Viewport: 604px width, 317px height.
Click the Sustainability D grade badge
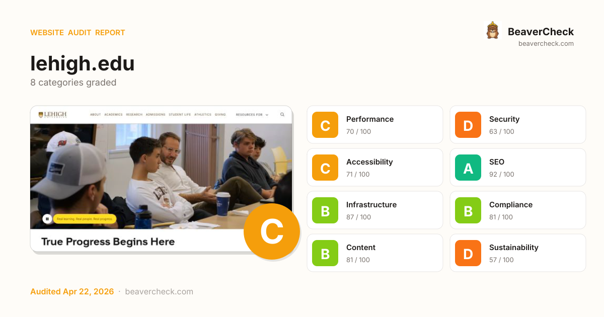[x=468, y=253]
